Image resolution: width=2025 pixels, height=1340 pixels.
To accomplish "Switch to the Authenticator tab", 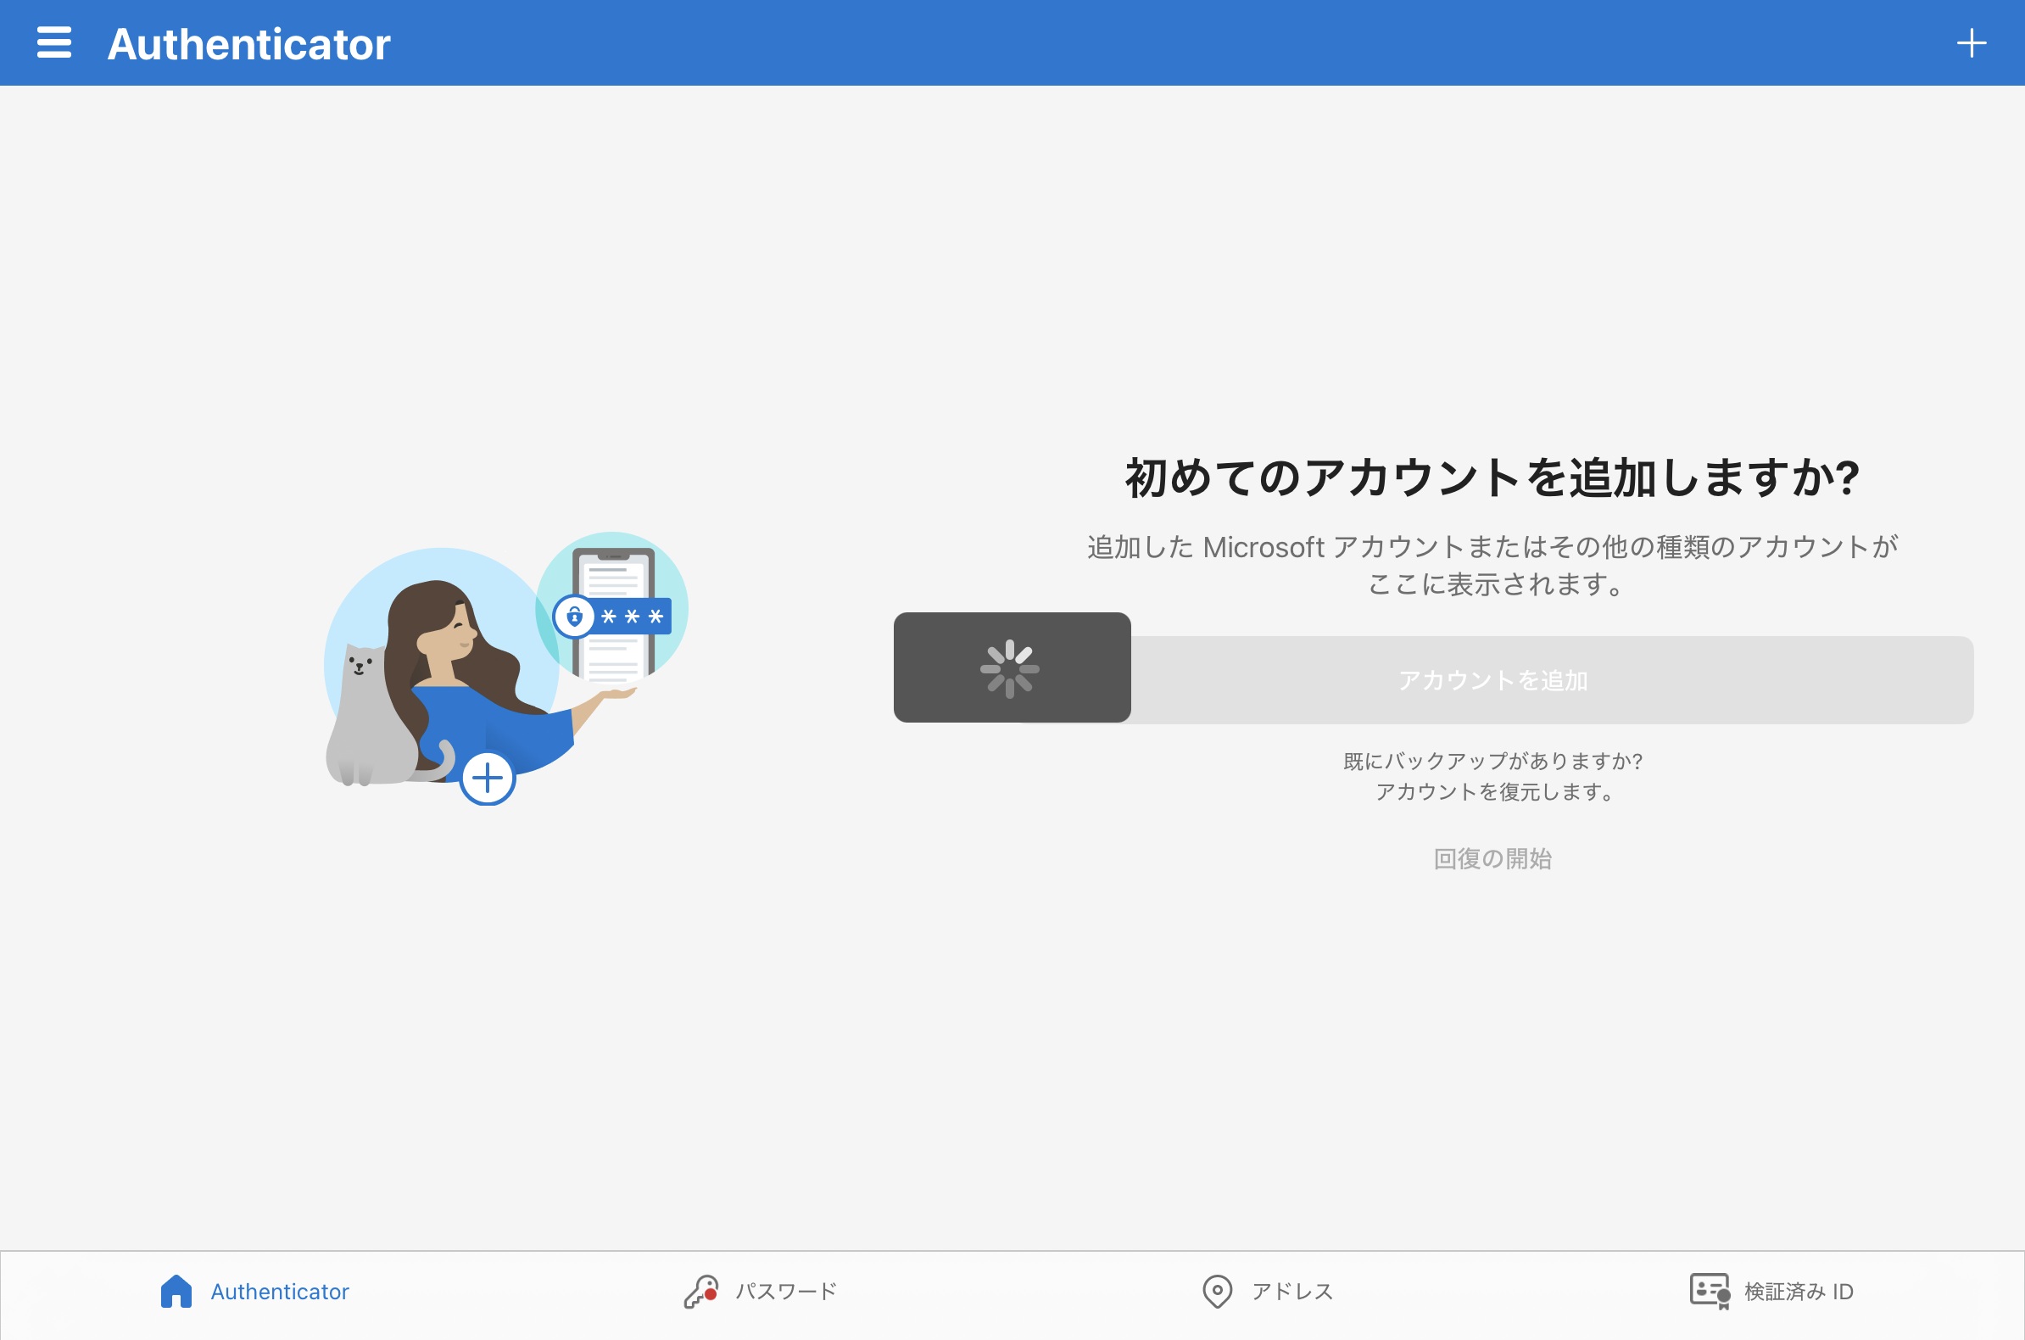I will pos(254,1292).
